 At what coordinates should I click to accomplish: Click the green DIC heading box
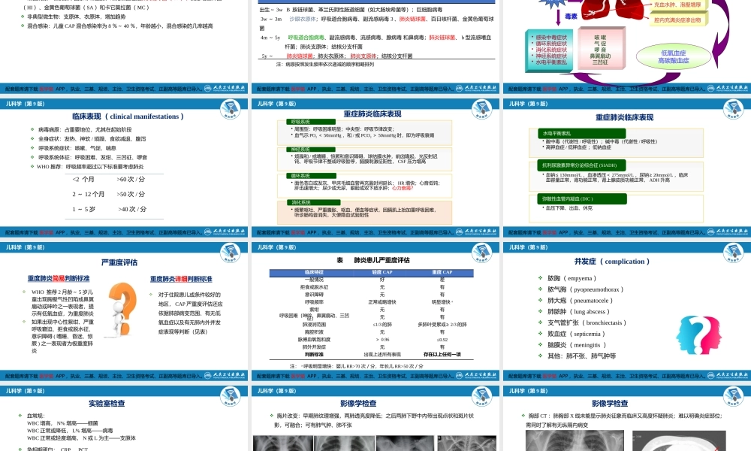pos(583,199)
